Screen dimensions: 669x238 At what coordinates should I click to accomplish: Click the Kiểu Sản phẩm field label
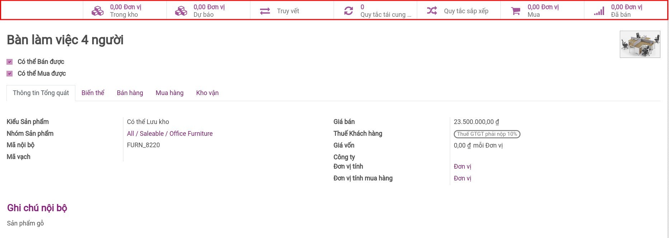click(x=28, y=122)
